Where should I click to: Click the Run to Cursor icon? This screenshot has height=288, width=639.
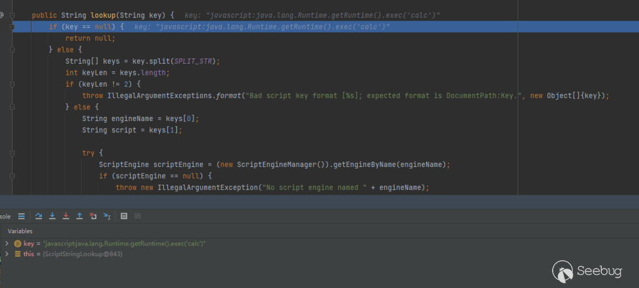pos(107,217)
